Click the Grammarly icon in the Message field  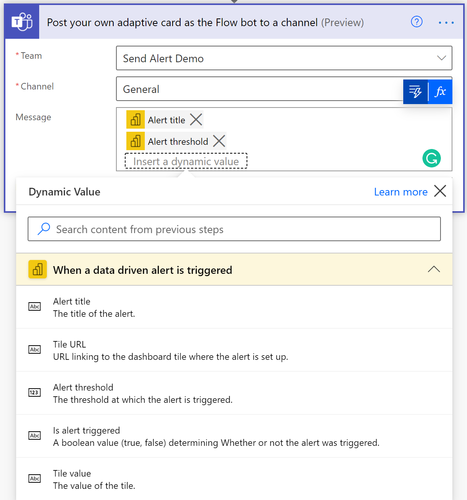click(432, 158)
